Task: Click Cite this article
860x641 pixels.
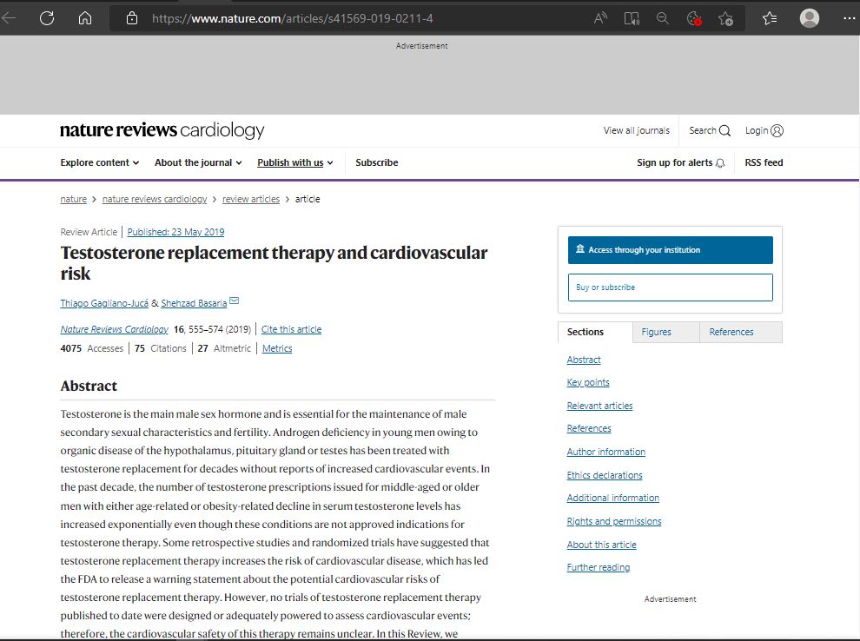Action: pyautogui.click(x=291, y=329)
